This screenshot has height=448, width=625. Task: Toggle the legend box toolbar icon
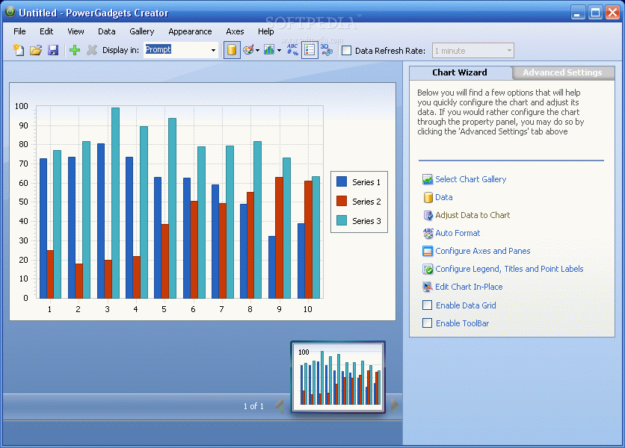[310, 50]
